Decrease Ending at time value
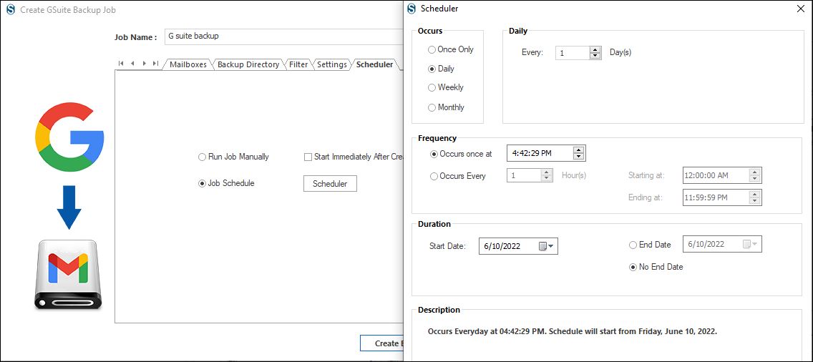This screenshot has height=362, width=813. click(755, 201)
